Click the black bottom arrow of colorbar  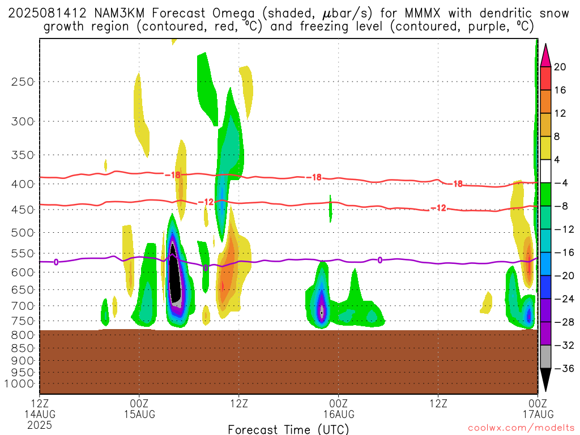tap(545, 379)
